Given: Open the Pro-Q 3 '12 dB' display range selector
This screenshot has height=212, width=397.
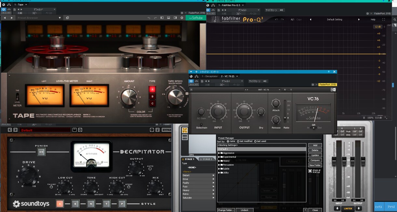Looking at the screenshot, I should coord(377,27).
